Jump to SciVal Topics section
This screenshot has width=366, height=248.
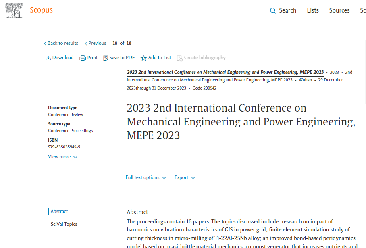point(64,224)
